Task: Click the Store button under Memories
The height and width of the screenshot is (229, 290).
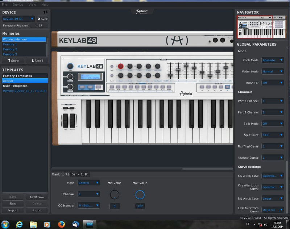Action: point(13,61)
